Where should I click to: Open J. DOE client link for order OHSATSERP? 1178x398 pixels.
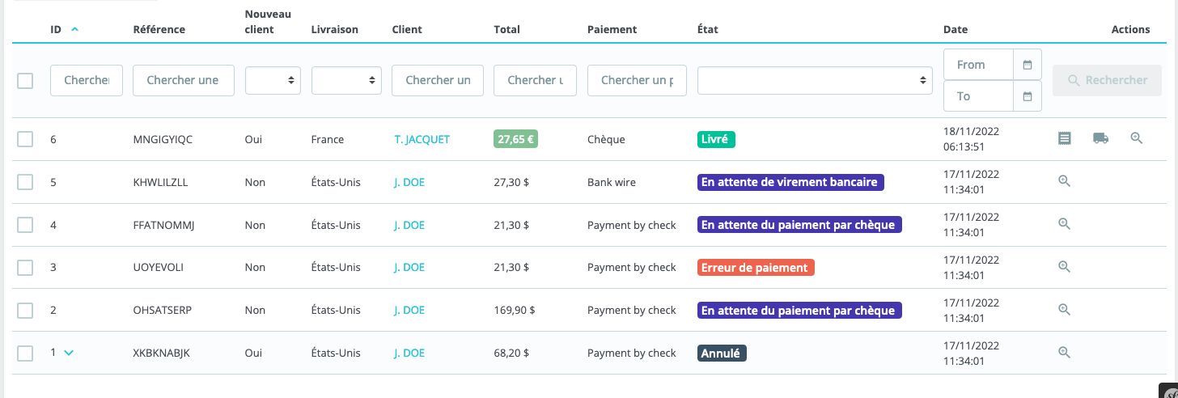click(x=409, y=310)
